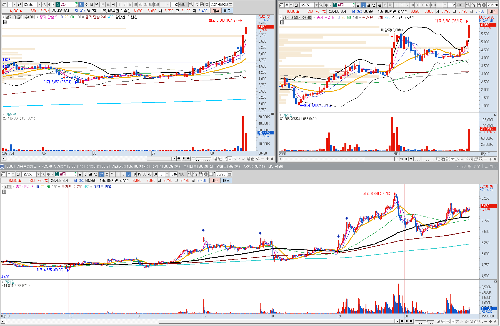500x326 pixels.
Task: Expand 주 type dropdown in weekly chart
Action: pyautogui.click(x=291, y=5)
